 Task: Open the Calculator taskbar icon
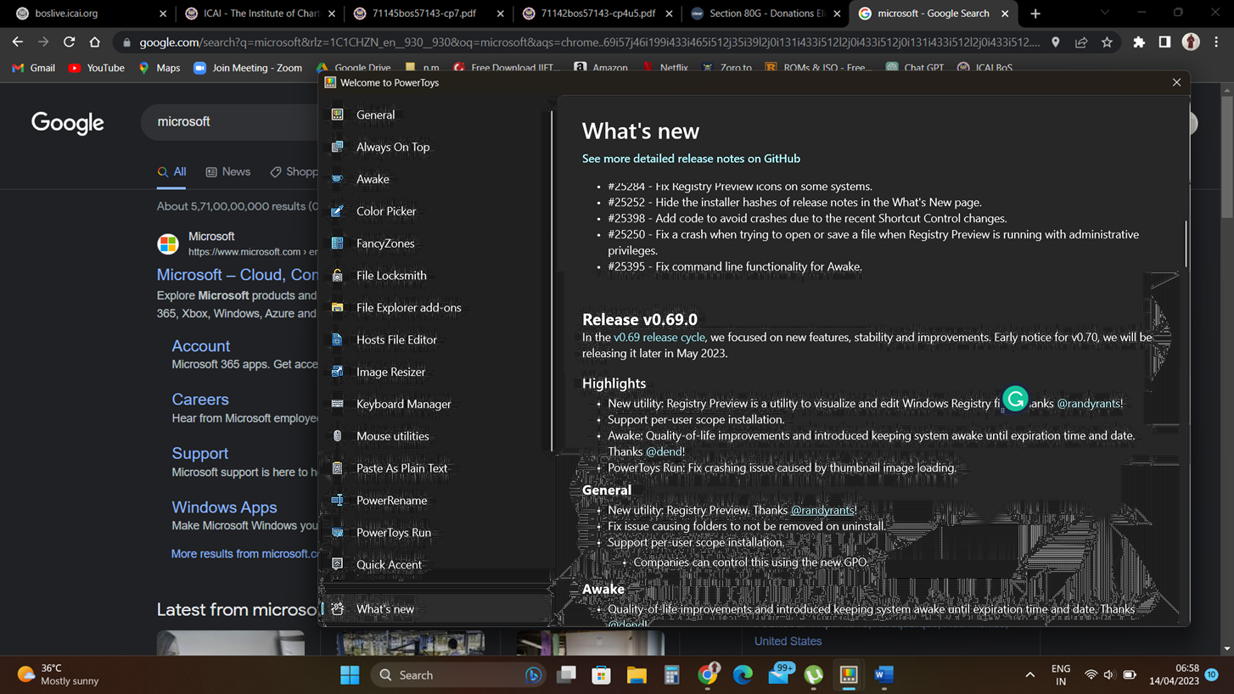(671, 675)
